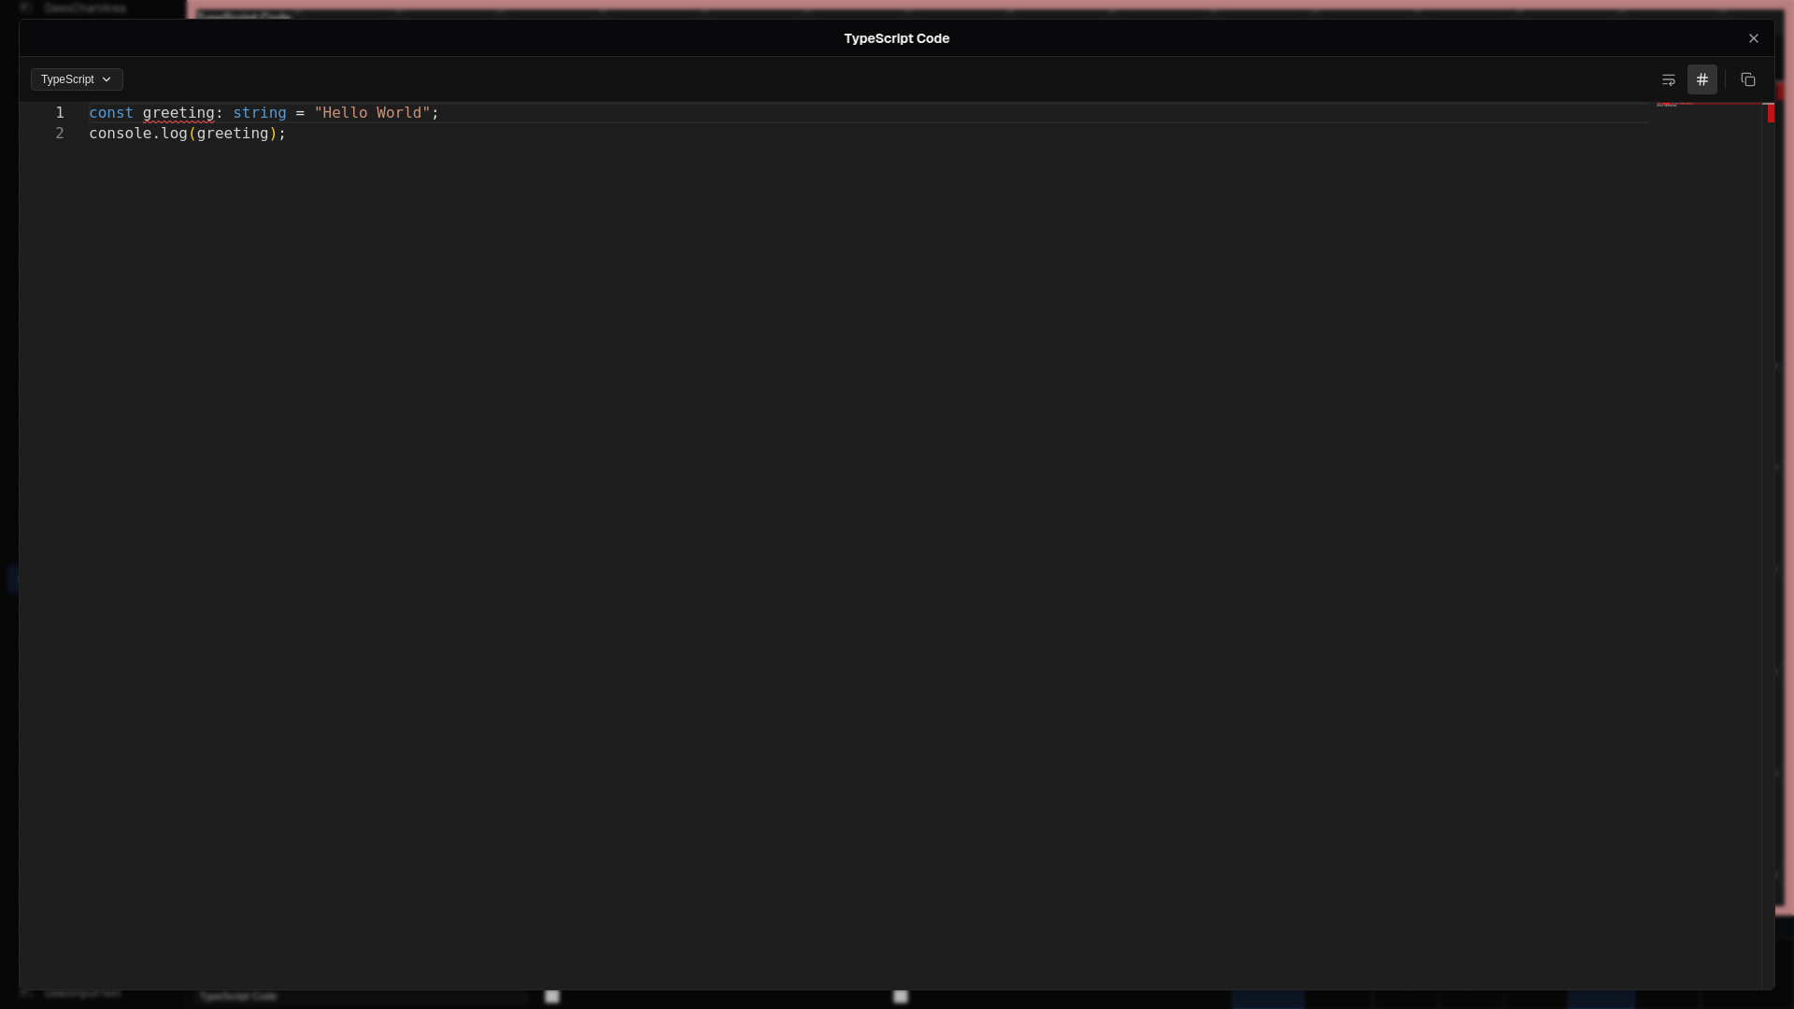Click the greeting argument inside console.log
The width and height of the screenshot is (1794, 1009).
pyautogui.click(x=232, y=134)
